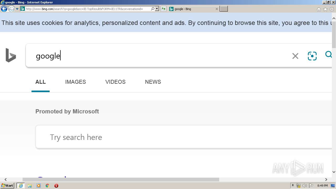Click the horizontal scrollbar thumb

click(121, 180)
